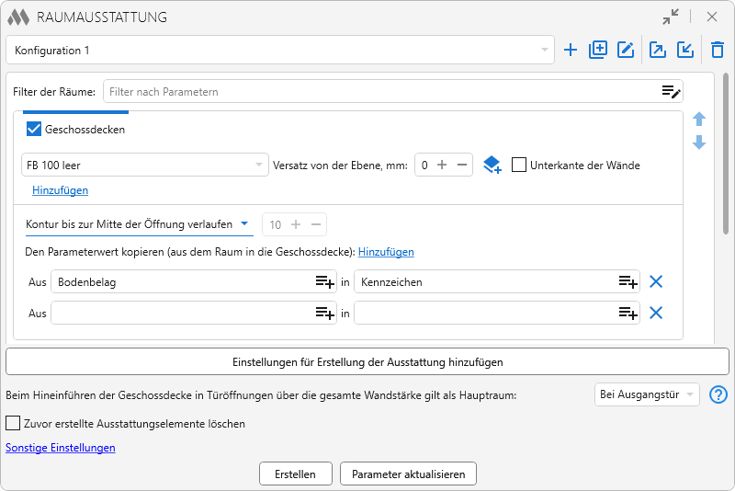Click the Erstellen button
Screen dimensions: 735x491
(295, 474)
